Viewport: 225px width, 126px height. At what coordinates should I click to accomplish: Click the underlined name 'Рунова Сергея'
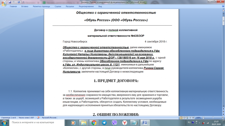coord(154,68)
